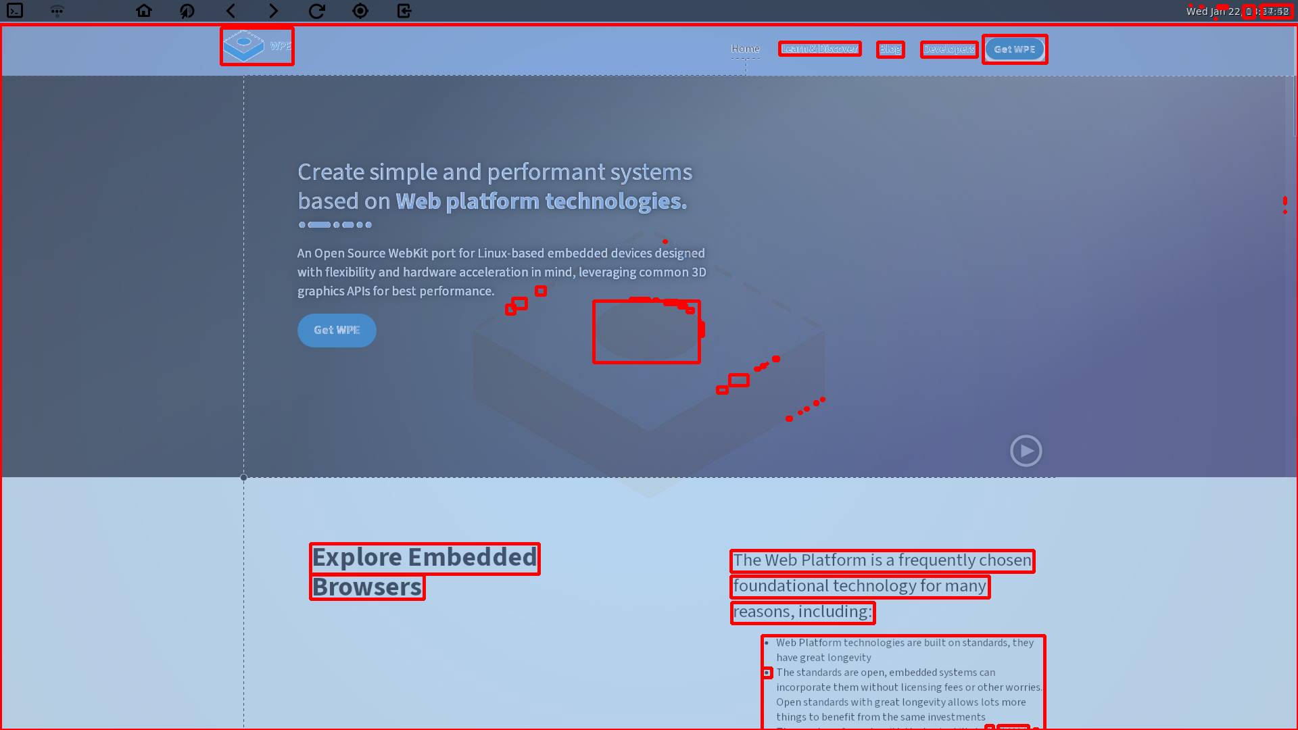
Task: Open the terminal icon in top bar
Action: click(15, 11)
